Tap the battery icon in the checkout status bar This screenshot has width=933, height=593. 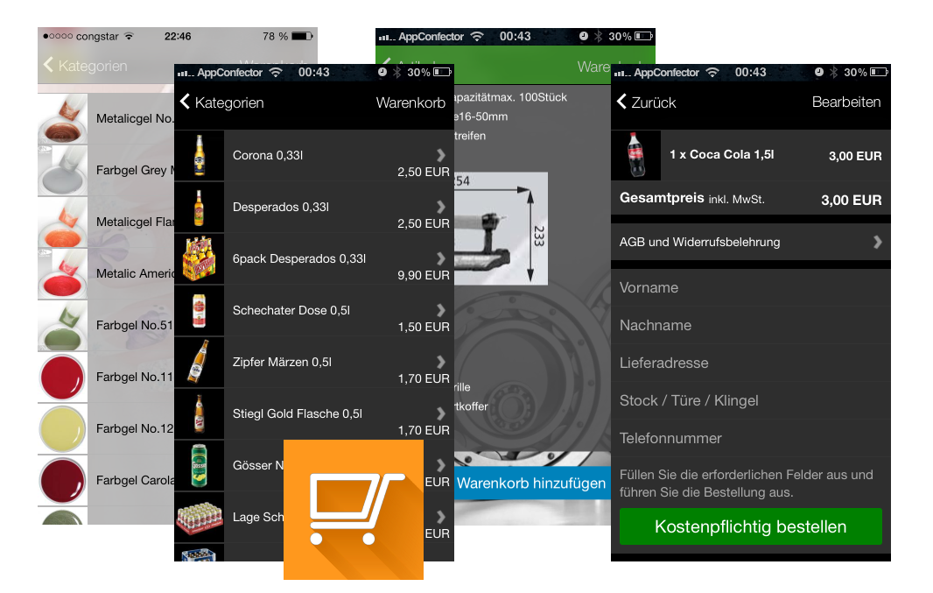point(879,72)
